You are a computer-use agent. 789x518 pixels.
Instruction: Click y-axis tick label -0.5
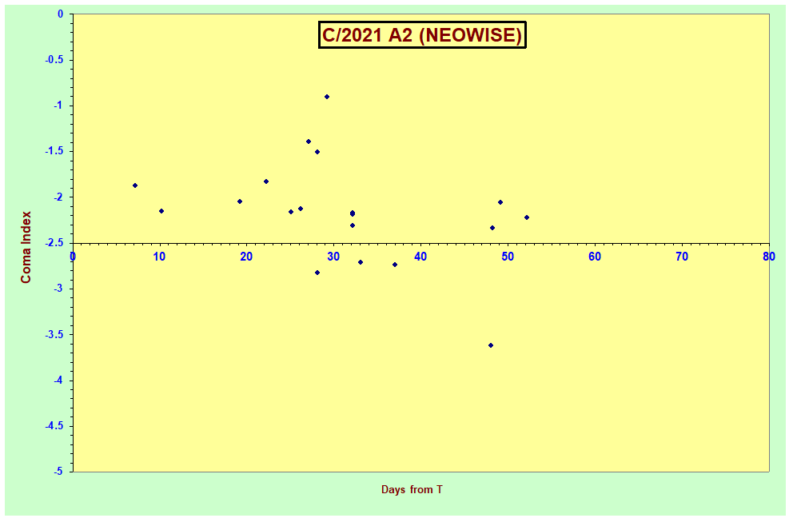point(54,60)
